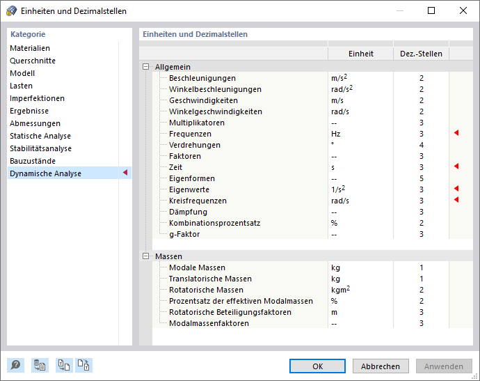This screenshot has height=381, width=480.
Task: Close the Einheiten und Dezimalstellen dialog
Action: click(463, 10)
